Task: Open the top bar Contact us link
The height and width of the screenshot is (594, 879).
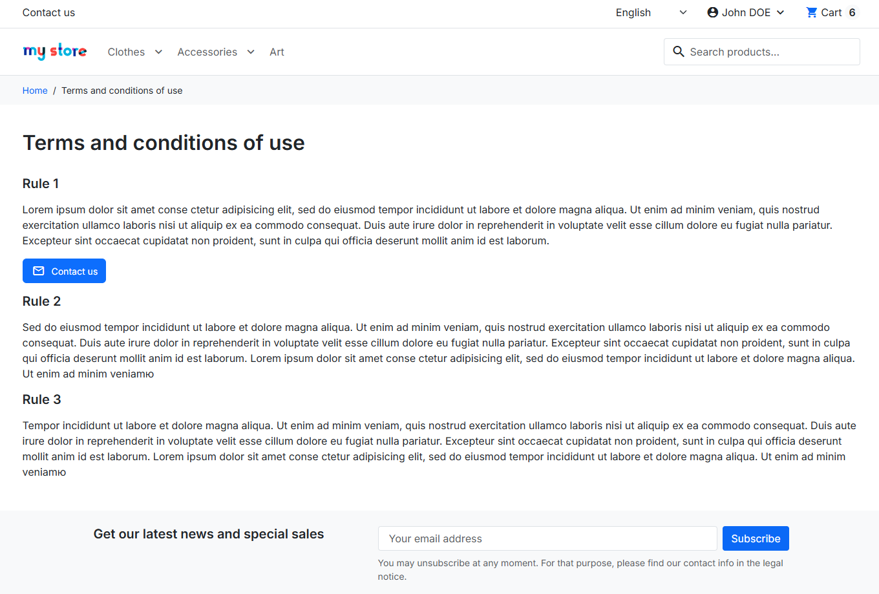Action: (x=48, y=12)
